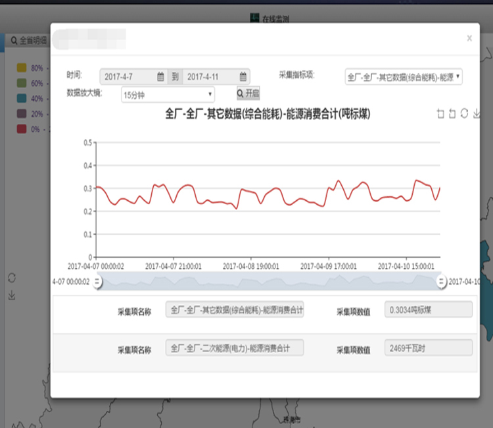Click the 全厂-全厂-二次能源(电力)-能源消费合计 name field
Screen dimensions: 493x428
click(x=235, y=348)
